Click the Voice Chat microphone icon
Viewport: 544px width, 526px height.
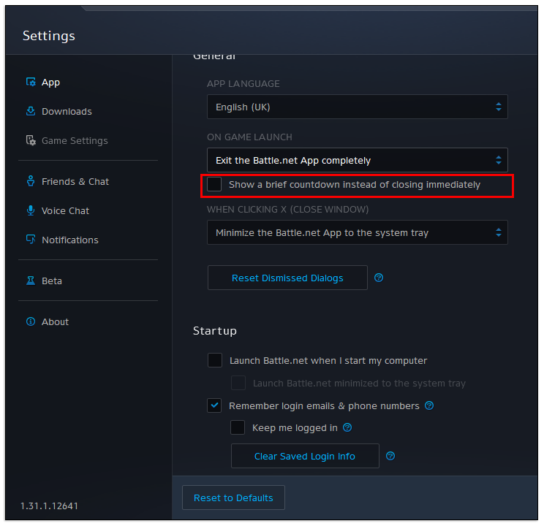pos(31,210)
